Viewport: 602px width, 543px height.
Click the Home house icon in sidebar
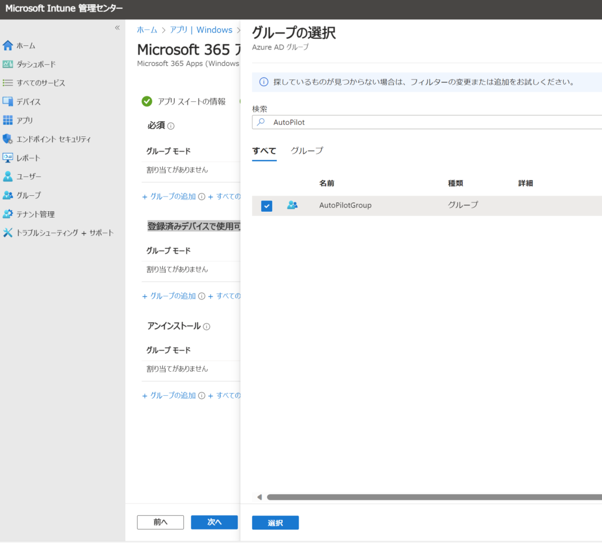coord(8,46)
